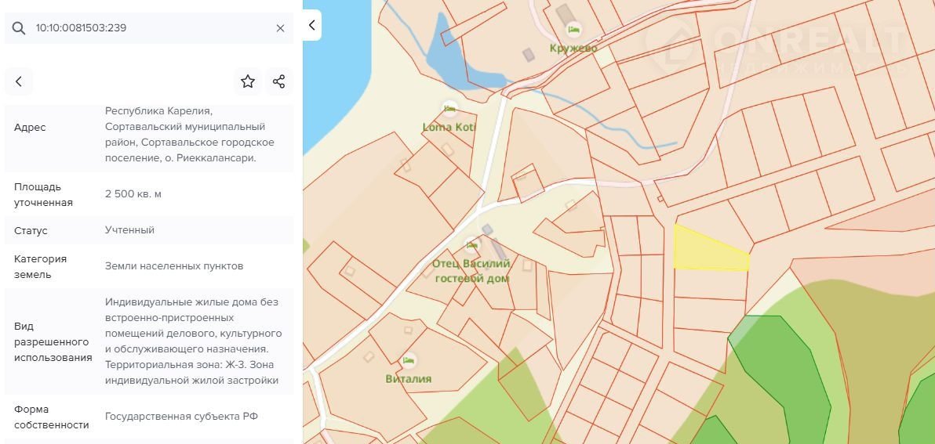Click the Виталия map label text
The image size is (935, 444).
[409, 379]
